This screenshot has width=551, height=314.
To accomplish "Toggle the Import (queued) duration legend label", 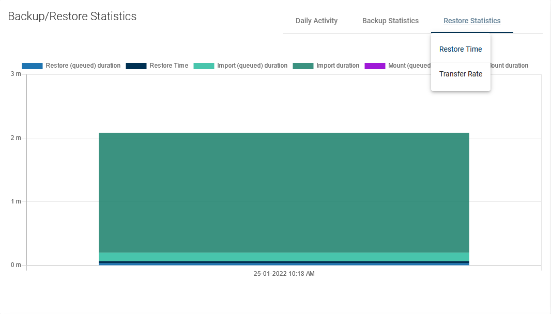I will (x=252, y=66).
